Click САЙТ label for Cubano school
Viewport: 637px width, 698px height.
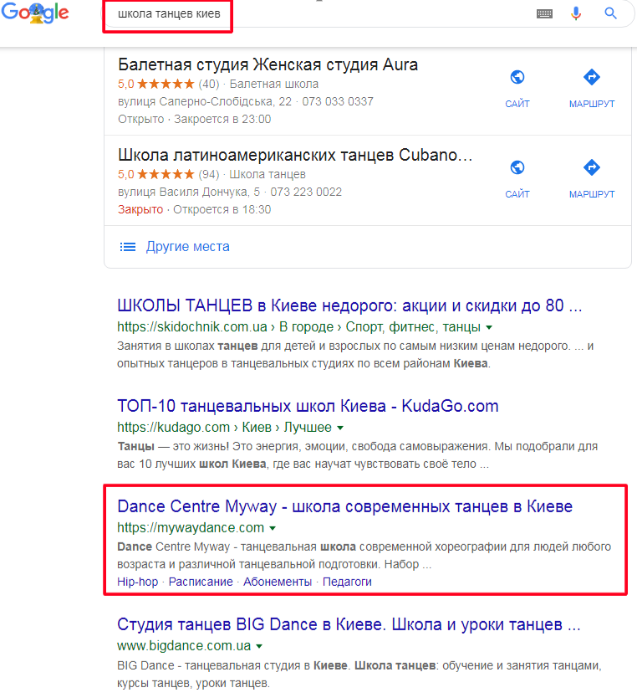517,194
